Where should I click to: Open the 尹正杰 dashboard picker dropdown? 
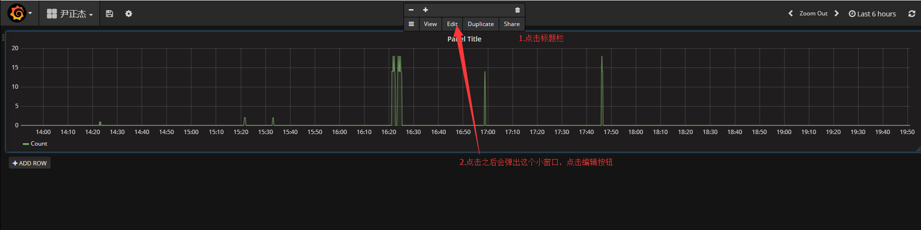tap(70, 14)
